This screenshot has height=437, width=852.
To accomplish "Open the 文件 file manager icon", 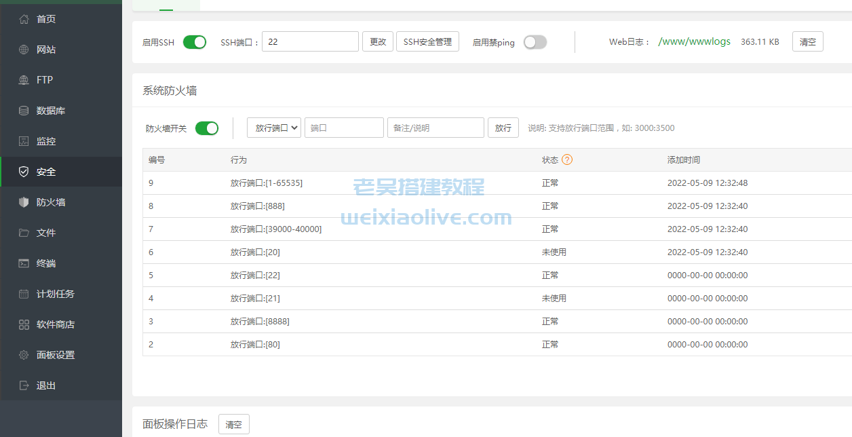I will (22, 232).
